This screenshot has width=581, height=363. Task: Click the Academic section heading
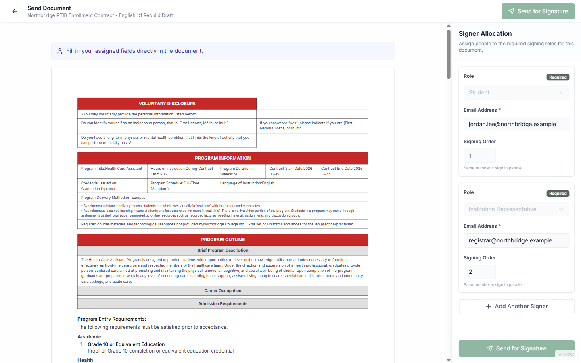tap(89, 337)
